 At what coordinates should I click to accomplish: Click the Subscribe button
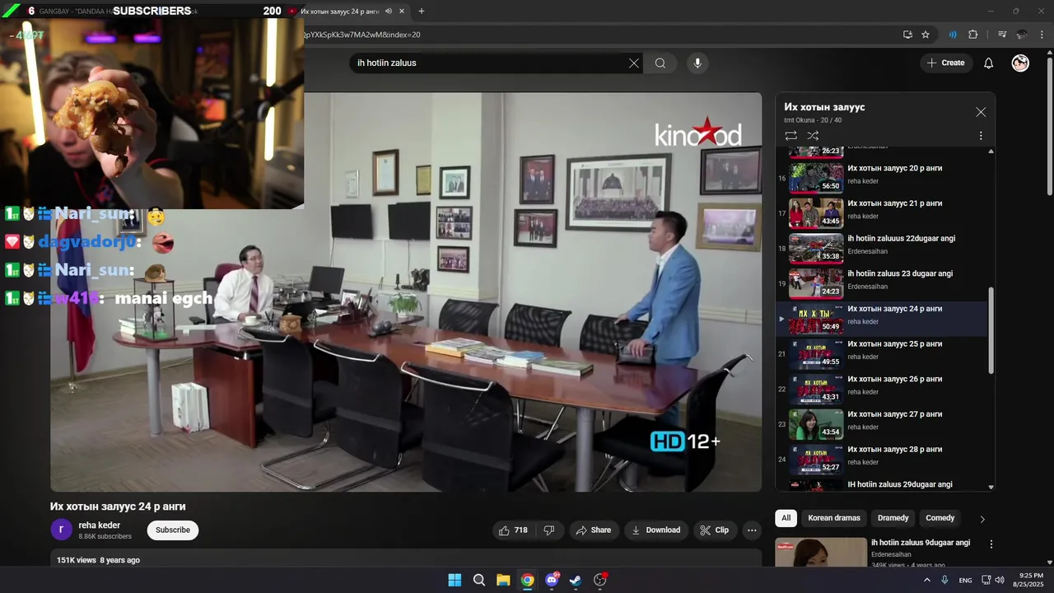(173, 530)
